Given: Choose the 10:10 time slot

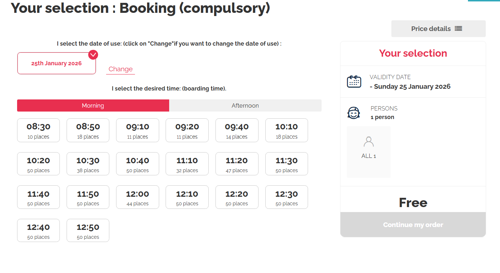Looking at the screenshot, I should point(287,130).
